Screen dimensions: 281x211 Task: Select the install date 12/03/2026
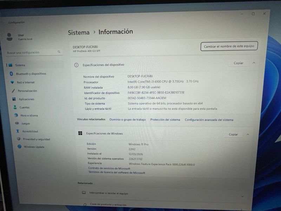point(136,154)
